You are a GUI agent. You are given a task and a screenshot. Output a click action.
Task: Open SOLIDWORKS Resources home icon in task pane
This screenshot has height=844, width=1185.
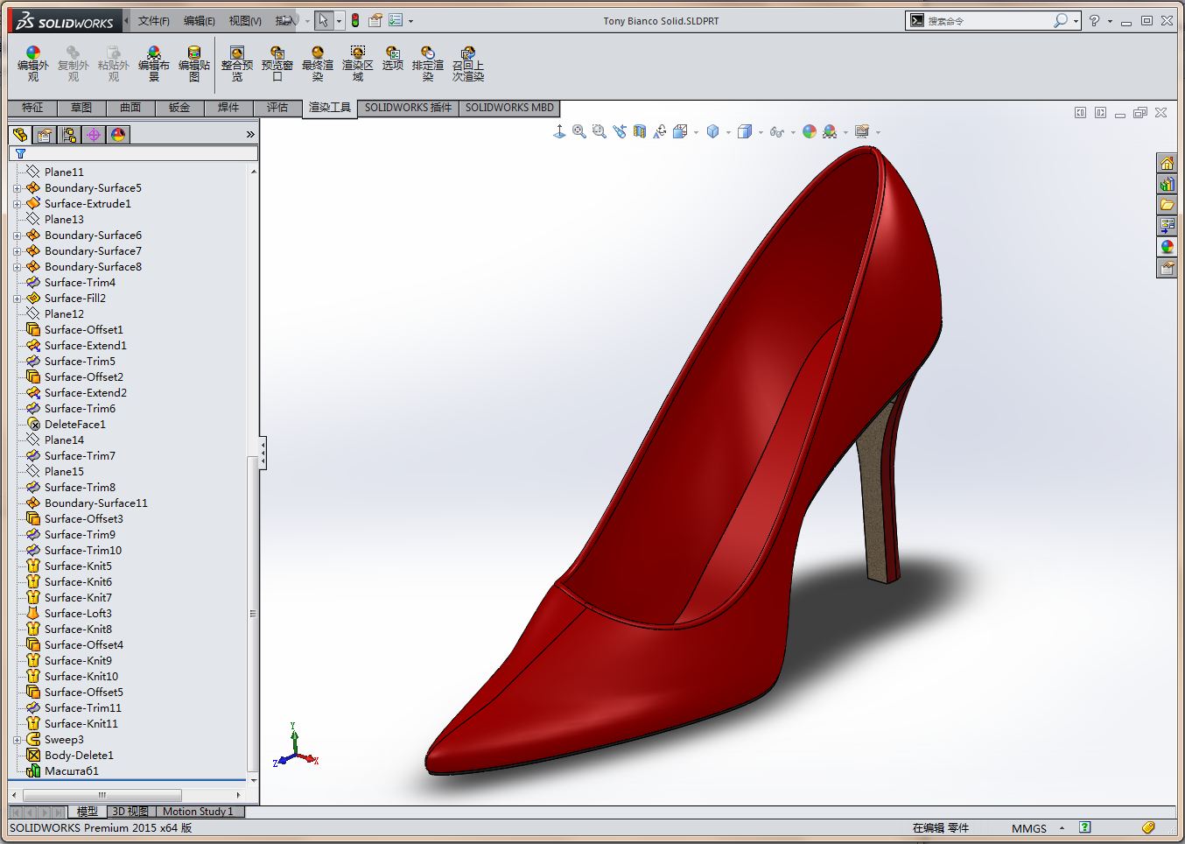click(1167, 164)
